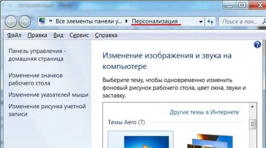The image size is (266, 148).
Task: Click heading 'Изменение изображения и звука на компьютере'
Action: coord(167,61)
